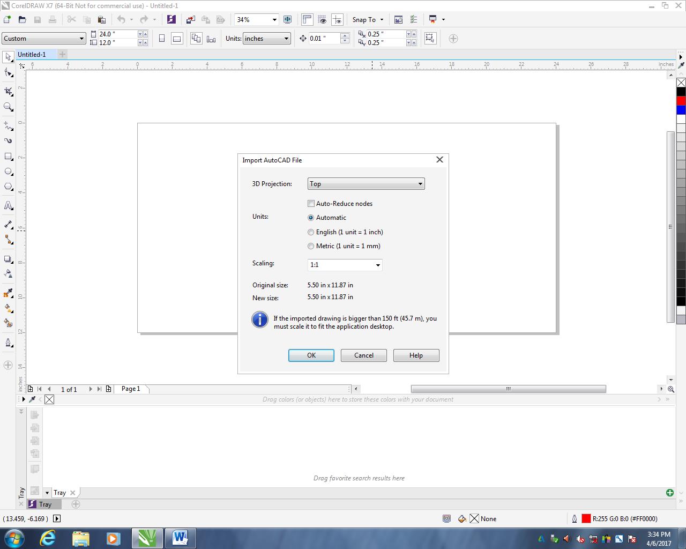The image size is (686, 549).
Task: Select the Shape tool in the toolbox
Action: (8, 72)
